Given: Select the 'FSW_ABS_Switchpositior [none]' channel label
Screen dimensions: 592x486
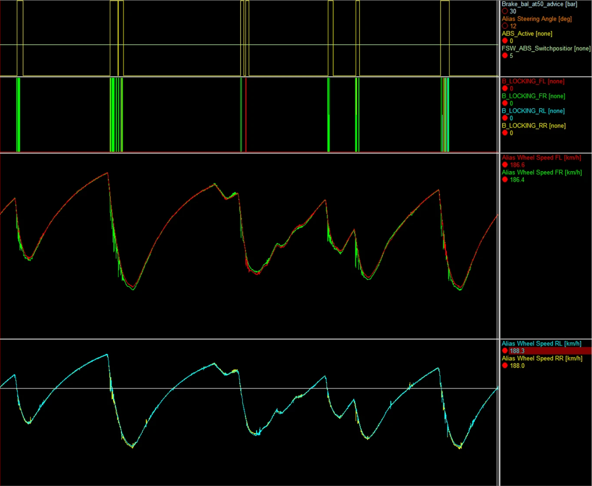Looking at the screenshot, I should pyautogui.click(x=546, y=48).
